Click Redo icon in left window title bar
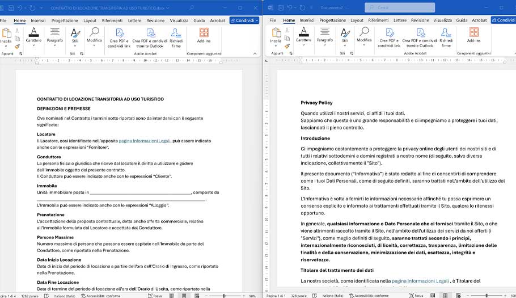 click(x=32, y=7)
